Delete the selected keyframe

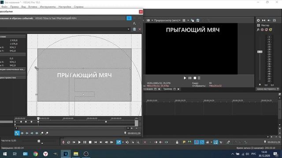coord(47,133)
